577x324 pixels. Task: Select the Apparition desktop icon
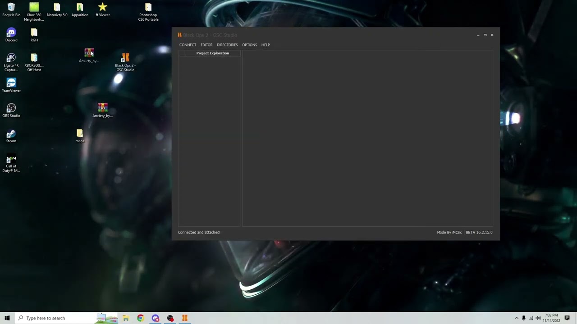[x=80, y=10]
